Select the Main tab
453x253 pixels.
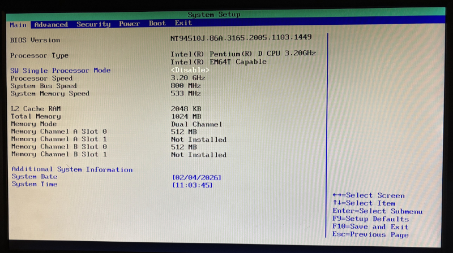18,25
